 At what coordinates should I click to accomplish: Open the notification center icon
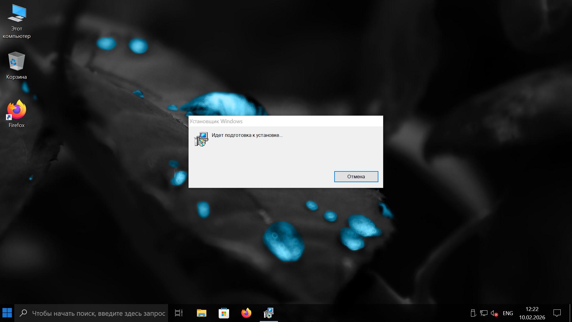click(x=557, y=313)
